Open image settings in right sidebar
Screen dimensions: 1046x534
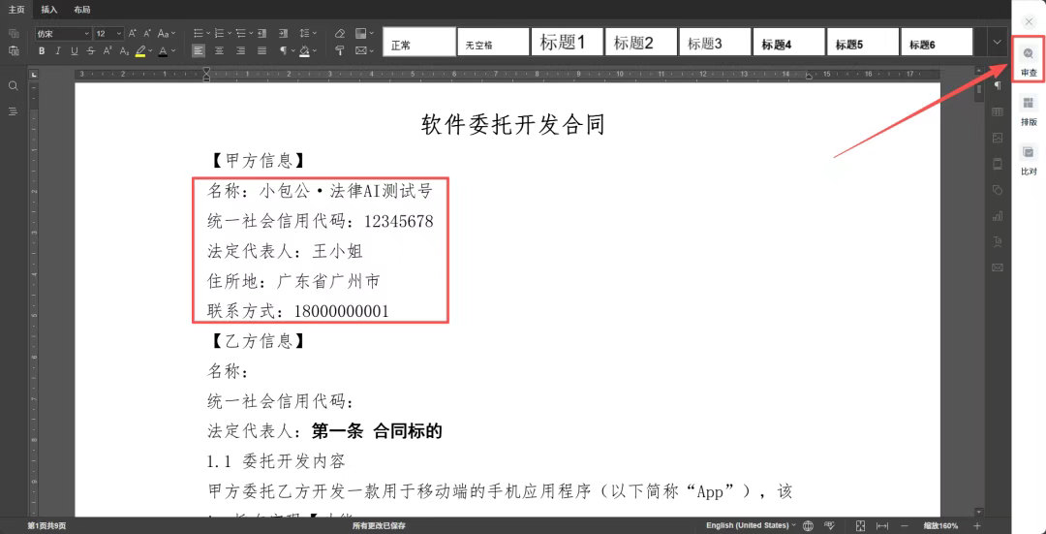pos(998,138)
